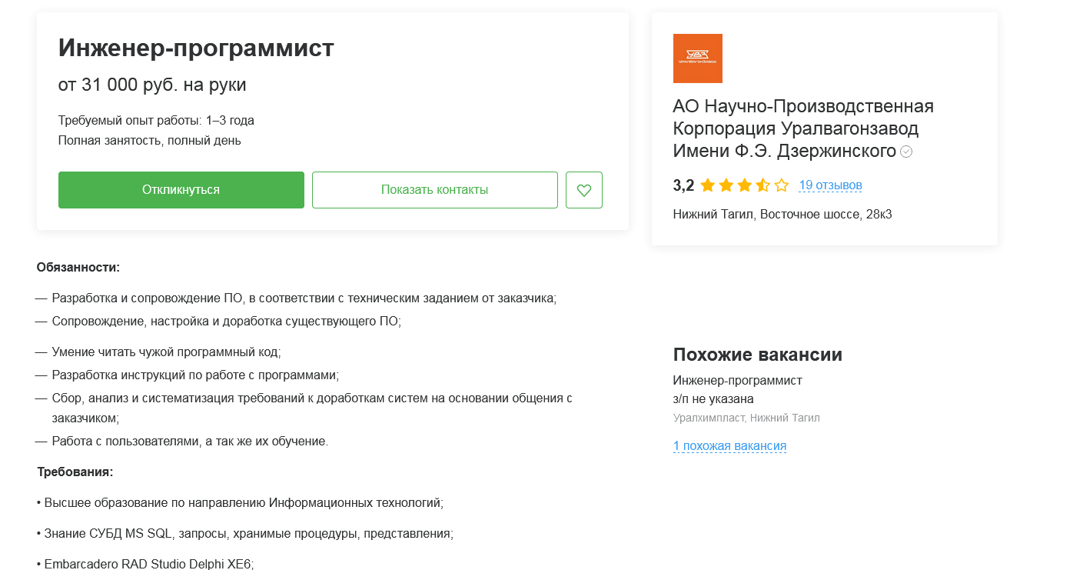Viewport: 1073px width, 570px height.
Task: Click the Обязанности section heading
Action: point(78,268)
